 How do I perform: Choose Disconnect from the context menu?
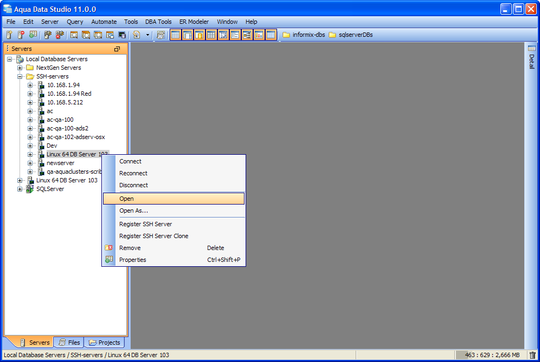click(x=173, y=185)
